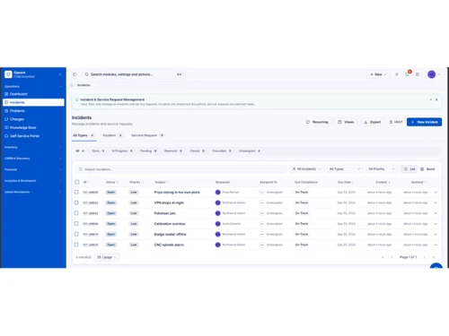Click unassigned assignee icon on Palletiser jam row
The width and height of the screenshot is (449, 336).
[262, 213]
